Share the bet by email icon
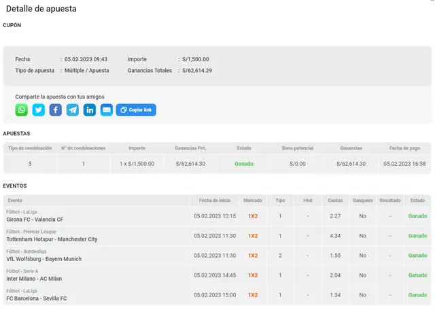The height and width of the screenshot is (310, 435). pyautogui.click(x=107, y=110)
